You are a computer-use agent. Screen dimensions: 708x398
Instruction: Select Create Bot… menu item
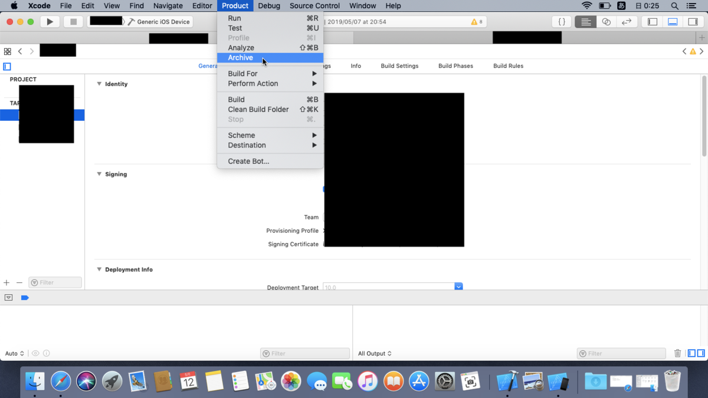270,162
